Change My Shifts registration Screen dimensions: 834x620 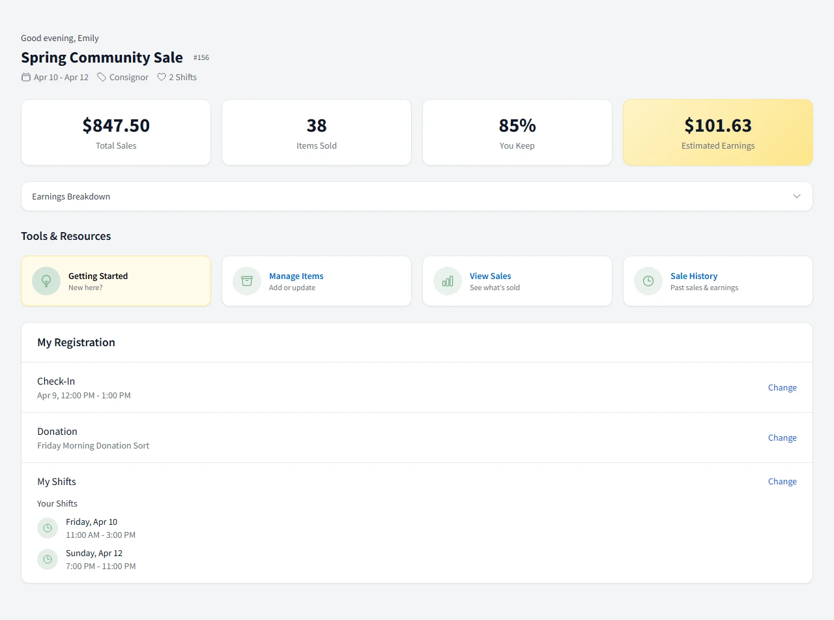click(x=782, y=481)
